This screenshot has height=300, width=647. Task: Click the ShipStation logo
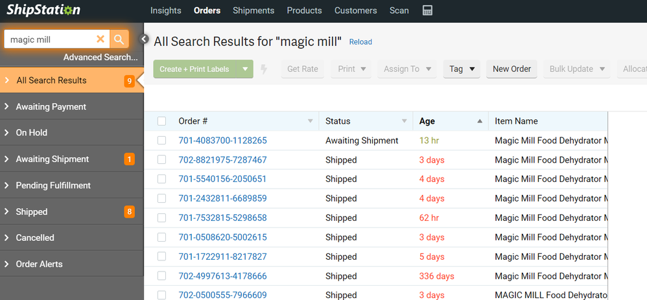coord(43,10)
